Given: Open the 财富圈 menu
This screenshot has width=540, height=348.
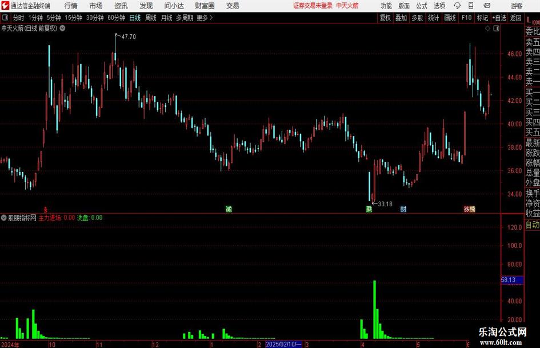Looking at the screenshot, I should click(205, 6).
